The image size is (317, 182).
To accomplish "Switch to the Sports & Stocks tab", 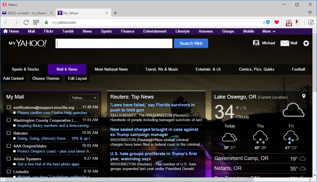I will 25,69.
